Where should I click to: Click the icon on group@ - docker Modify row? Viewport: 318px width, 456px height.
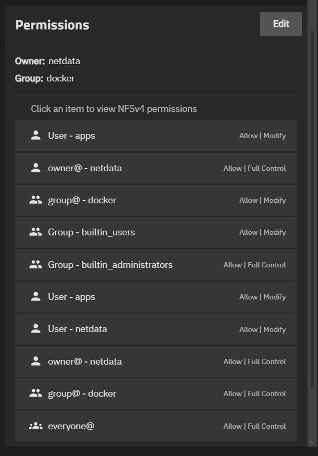(36, 200)
